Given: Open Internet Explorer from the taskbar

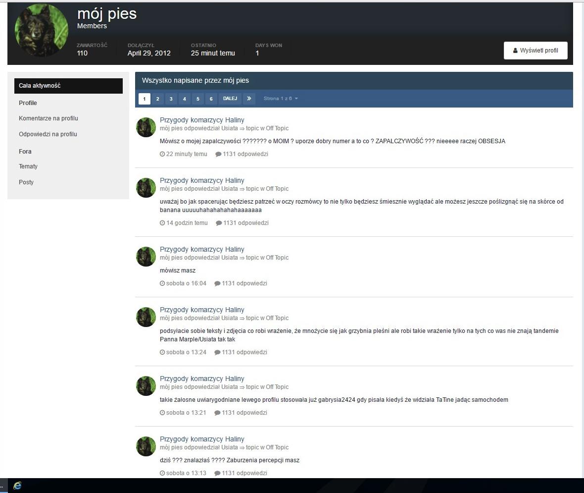Looking at the screenshot, I should [x=17, y=486].
